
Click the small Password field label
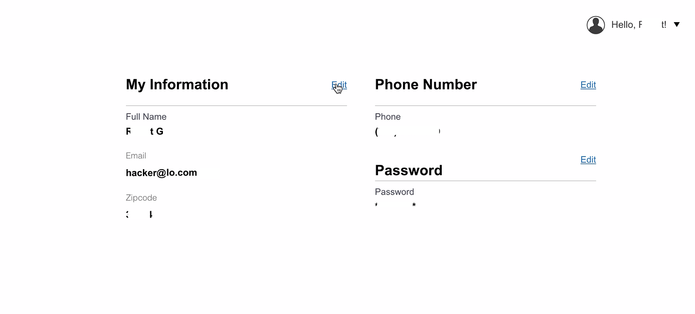pyautogui.click(x=394, y=192)
